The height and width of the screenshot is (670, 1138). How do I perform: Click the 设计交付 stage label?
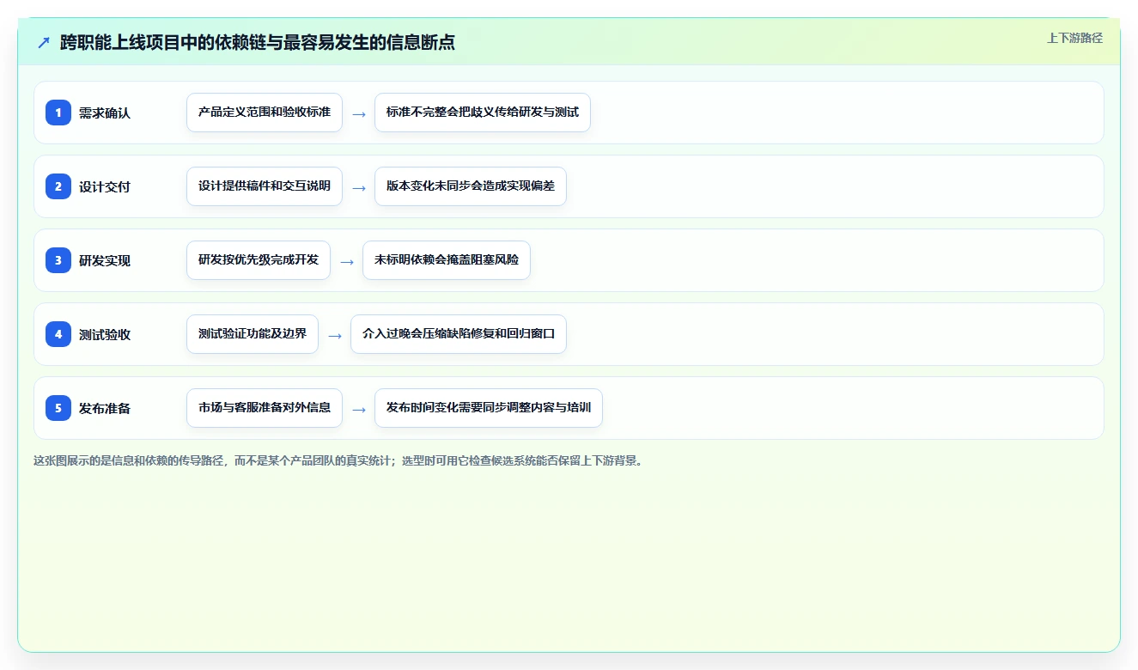click(x=105, y=186)
